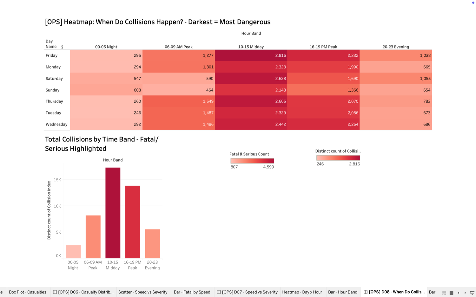Click the Thursday Midday cell 2,605
Image resolution: width=476 pixels, height=297 pixels.
[x=251, y=101]
